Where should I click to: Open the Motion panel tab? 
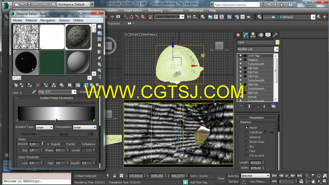(x=261, y=35)
